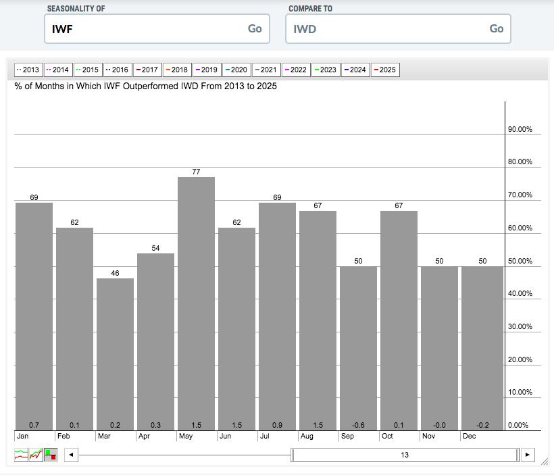Click the Oct month label on the axis
This screenshot has width=554, height=475.
387,436
